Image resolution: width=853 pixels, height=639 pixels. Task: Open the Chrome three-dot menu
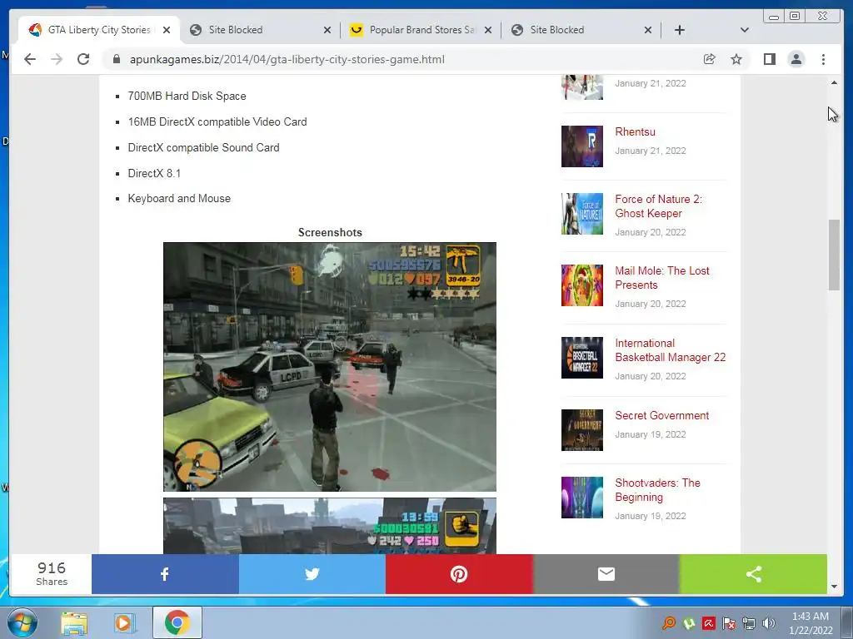(823, 59)
